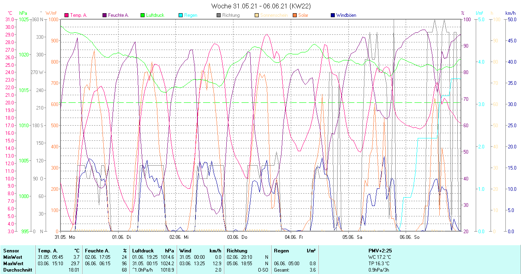This screenshot has width=521, height=274.
Task: Click the minimum temperature time '31.05. 05:45'
Action: point(51,257)
